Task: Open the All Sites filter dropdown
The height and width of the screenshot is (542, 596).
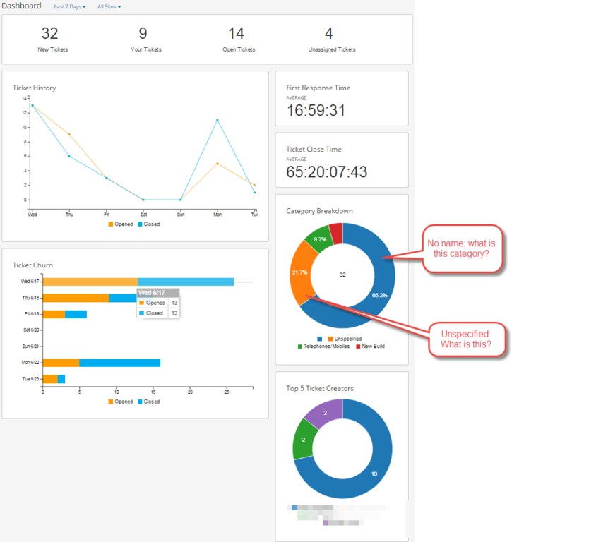Action: [108, 6]
